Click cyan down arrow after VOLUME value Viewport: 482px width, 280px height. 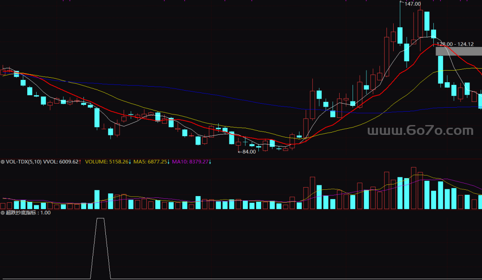pyautogui.click(x=130, y=162)
